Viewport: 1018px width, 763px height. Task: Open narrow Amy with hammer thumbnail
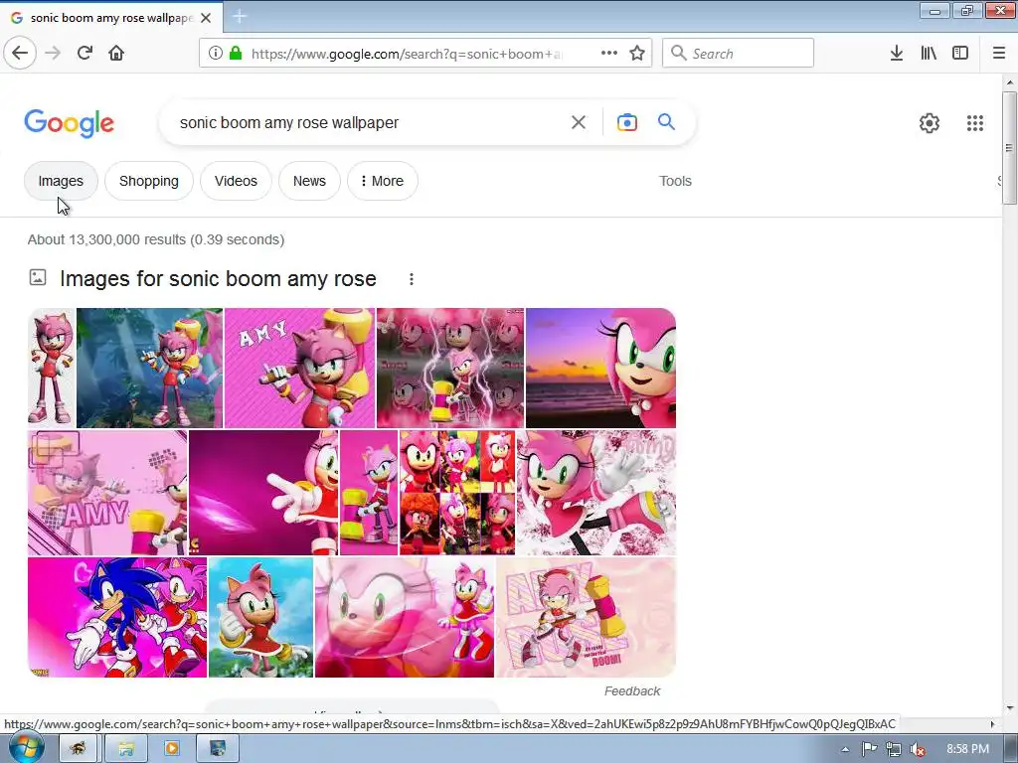369,493
